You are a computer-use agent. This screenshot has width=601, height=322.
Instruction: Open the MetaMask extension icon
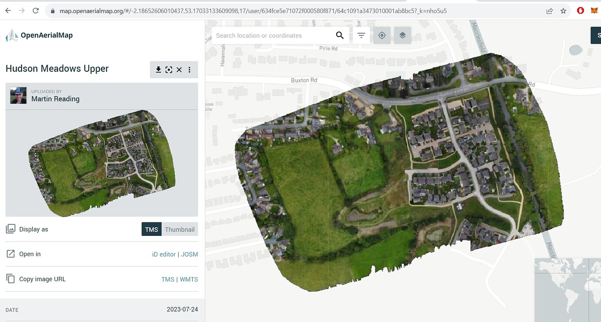pyautogui.click(x=594, y=10)
